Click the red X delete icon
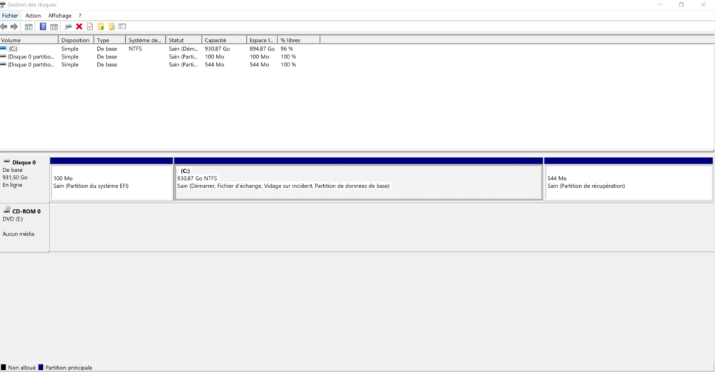This screenshot has width=715, height=372. [79, 26]
